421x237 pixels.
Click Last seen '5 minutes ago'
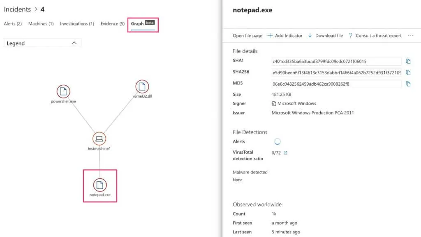(286, 232)
